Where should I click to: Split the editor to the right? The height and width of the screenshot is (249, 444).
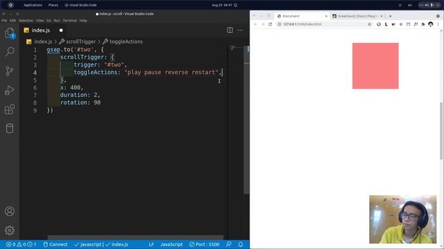coord(230,30)
